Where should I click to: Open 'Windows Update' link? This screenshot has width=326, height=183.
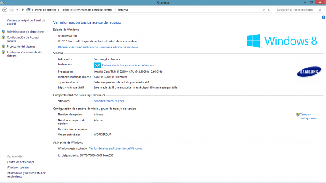(x=18, y=168)
